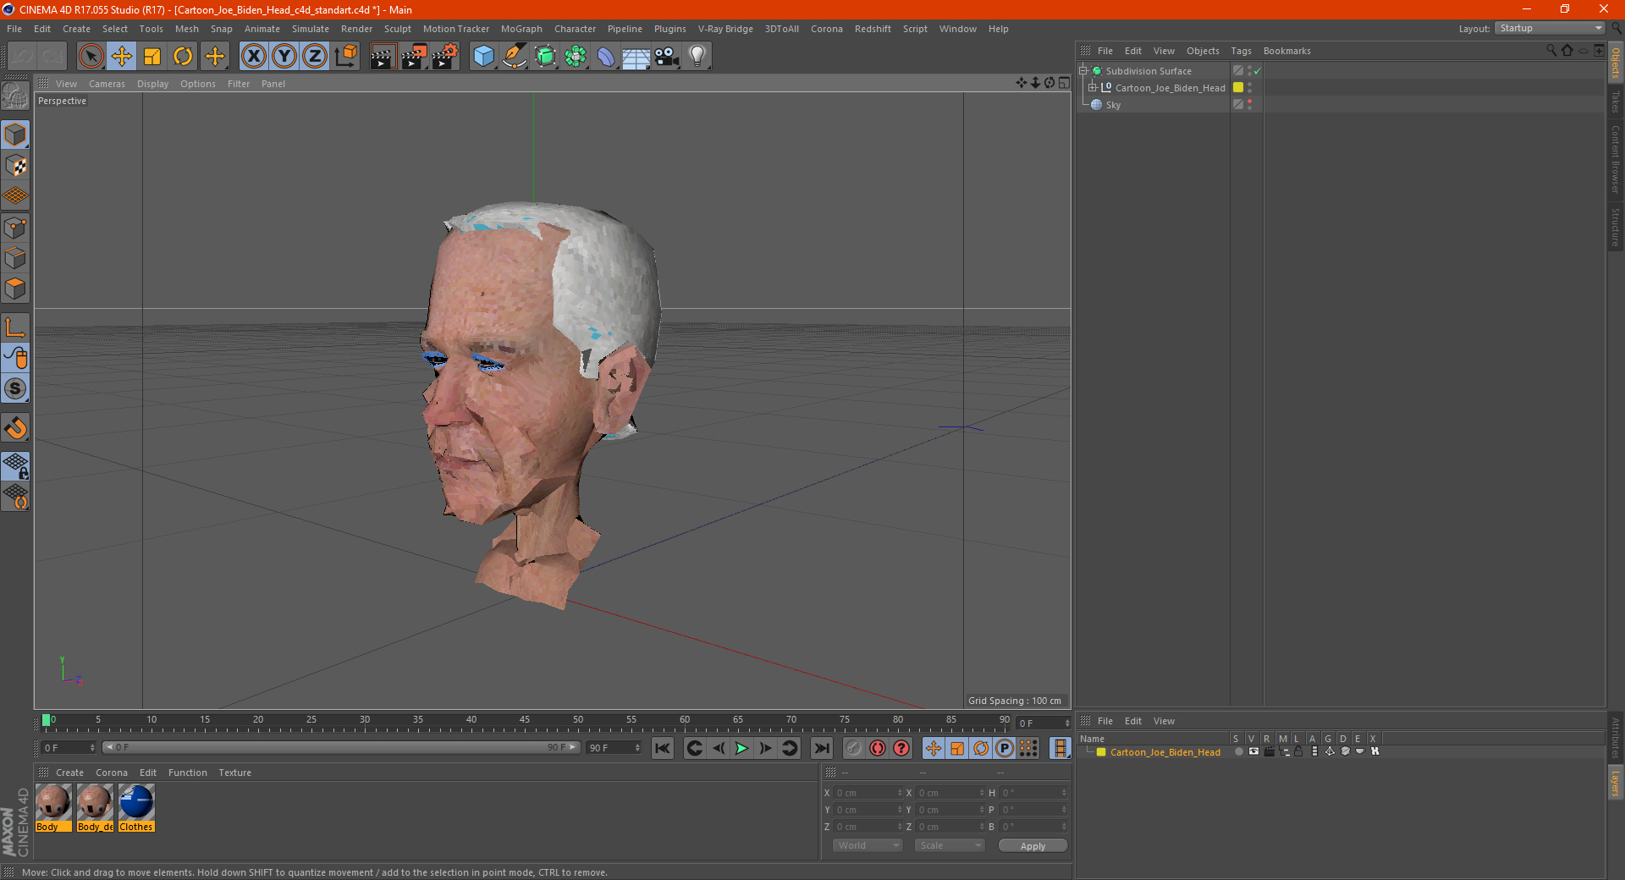Screen dimensions: 1625x880
Task: Toggle record active objects button
Action: [854, 748]
